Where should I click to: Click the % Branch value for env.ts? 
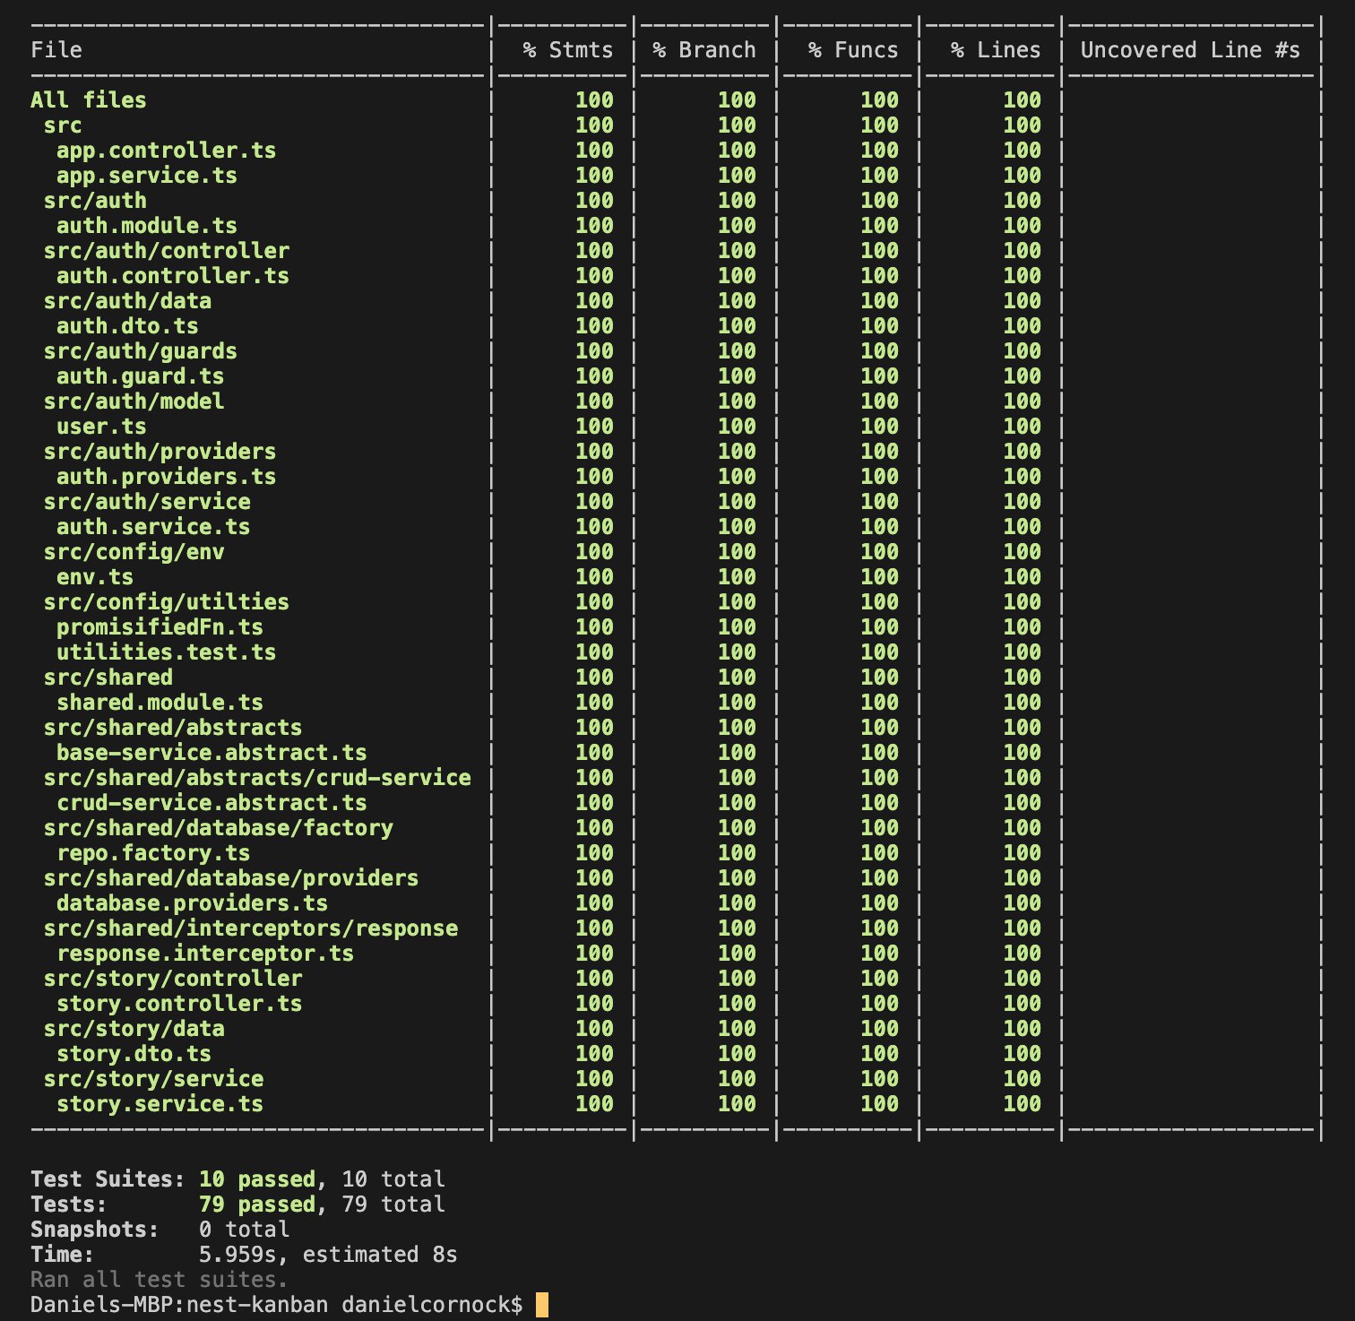point(737,576)
